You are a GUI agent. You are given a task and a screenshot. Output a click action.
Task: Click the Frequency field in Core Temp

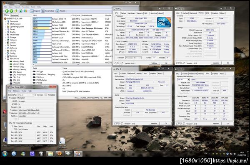point(36,113)
